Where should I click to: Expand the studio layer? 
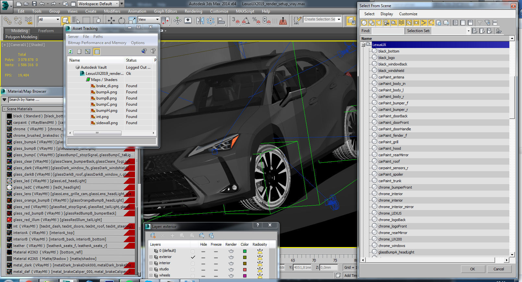(x=151, y=269)
